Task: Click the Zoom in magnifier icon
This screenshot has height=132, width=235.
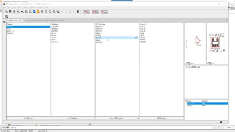Action: [46, 12]
